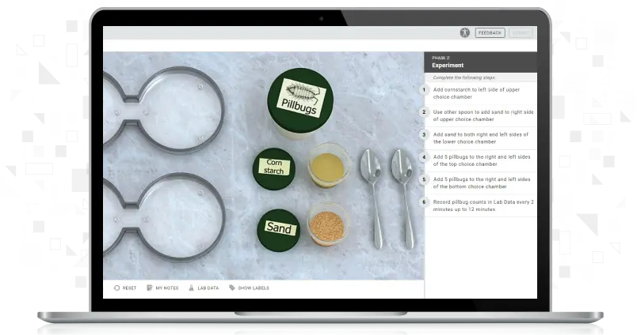Click the Reset circular arrow icon
The height and width of the screenshot is (335, 637).
[x=116, y=288]
